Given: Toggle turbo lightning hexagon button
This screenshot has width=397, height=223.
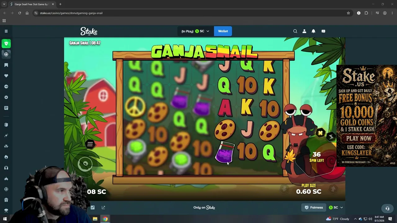Looking at the screenshot, I should (331, 137).
